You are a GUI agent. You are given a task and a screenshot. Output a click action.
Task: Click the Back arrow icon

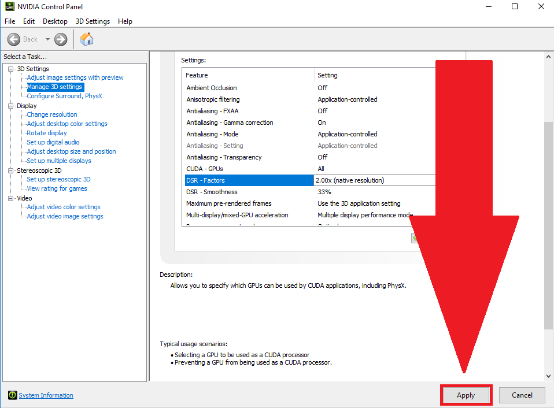(14, 39)
